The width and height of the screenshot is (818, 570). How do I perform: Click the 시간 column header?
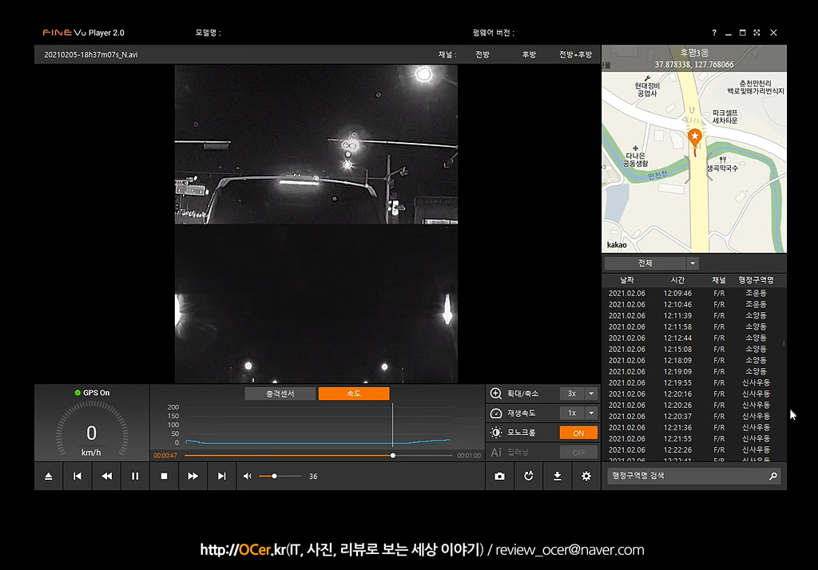point(677,280)
